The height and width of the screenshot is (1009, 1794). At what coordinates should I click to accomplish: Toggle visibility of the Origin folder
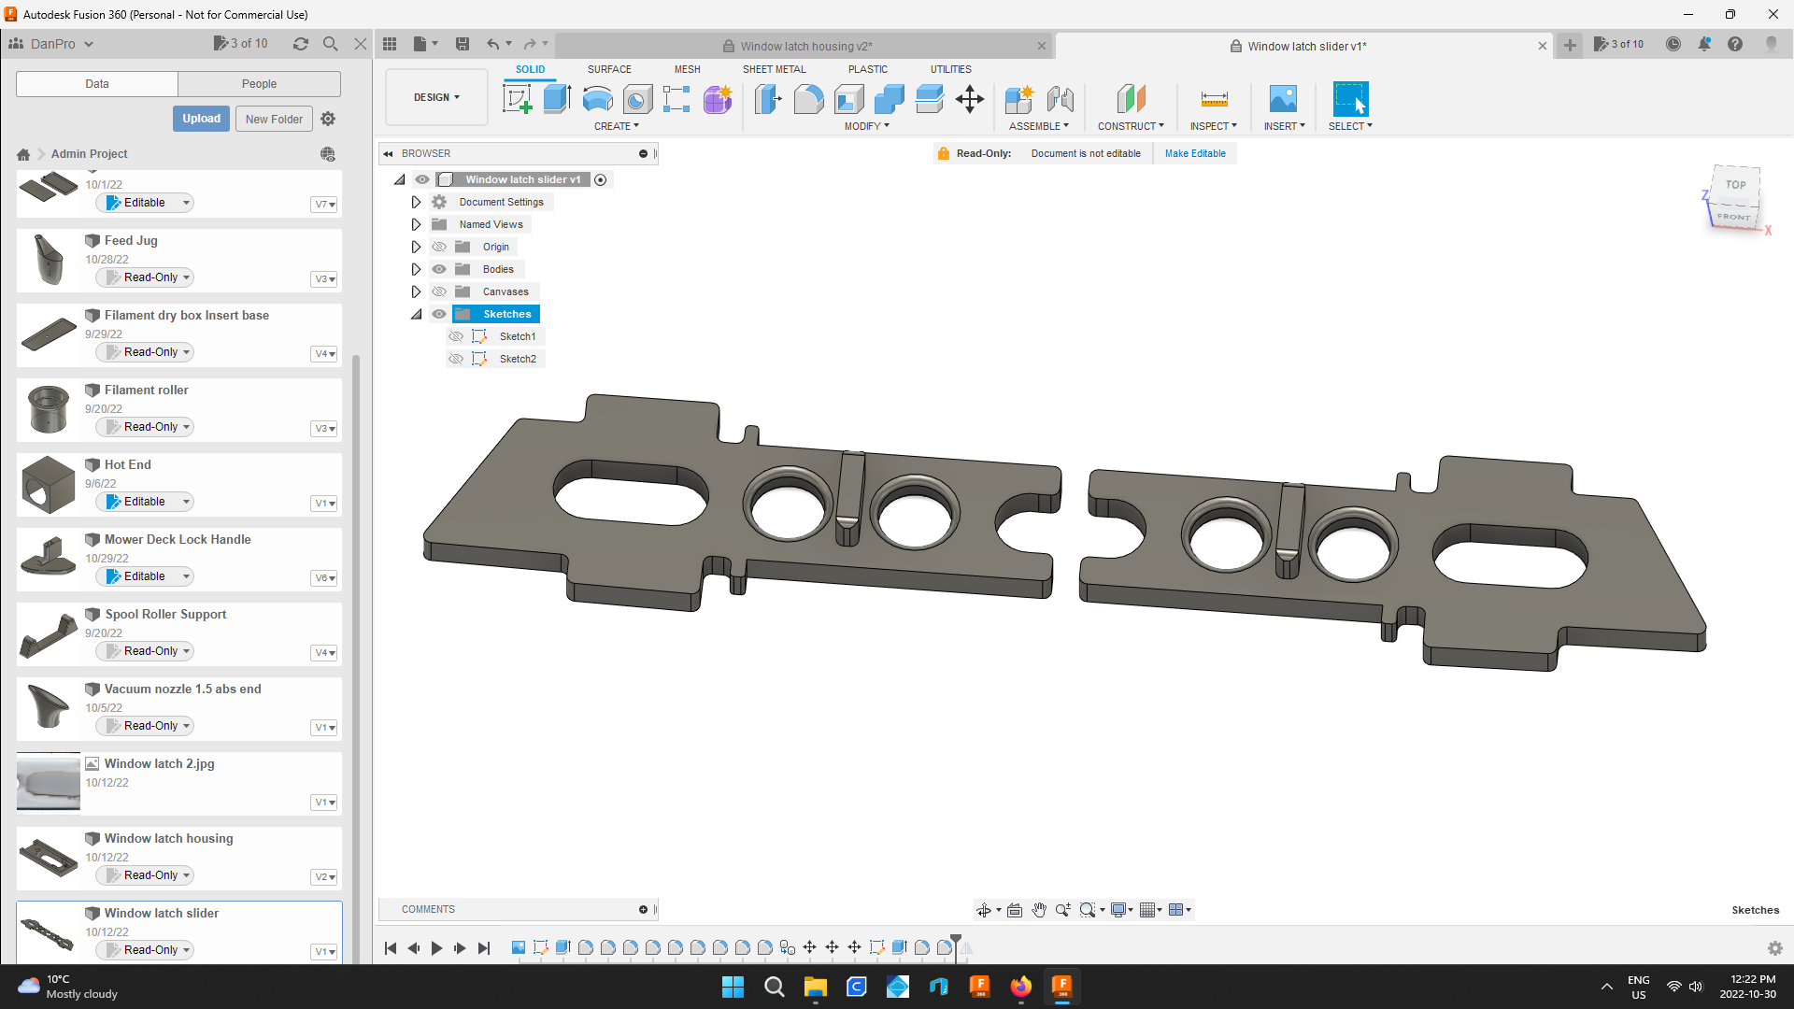[439, 246]
